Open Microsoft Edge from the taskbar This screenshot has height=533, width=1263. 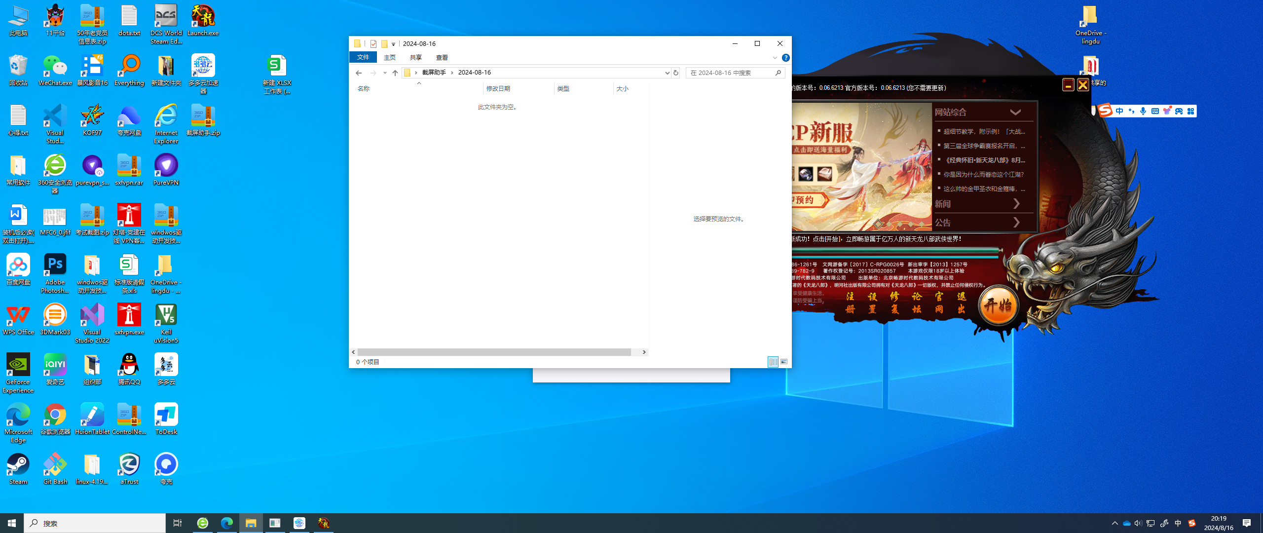coord(227,523)
